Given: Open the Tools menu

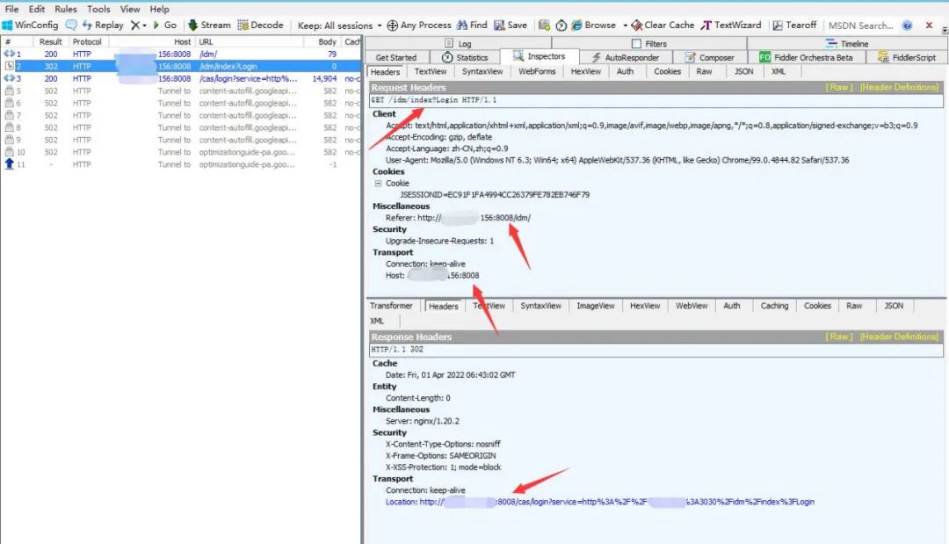Looking at the screenshot, I should pos(98,9).
